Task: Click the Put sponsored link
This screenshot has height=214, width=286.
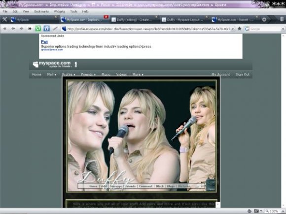Action: click(x=44, y=42)
